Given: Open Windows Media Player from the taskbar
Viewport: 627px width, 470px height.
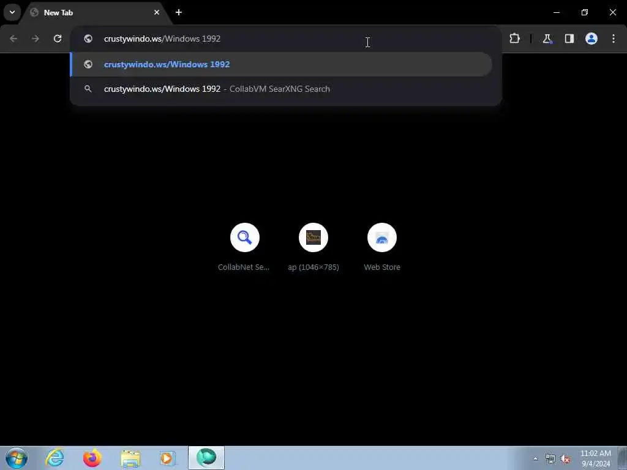Looking at the screenshot, I should coord(167,458).
